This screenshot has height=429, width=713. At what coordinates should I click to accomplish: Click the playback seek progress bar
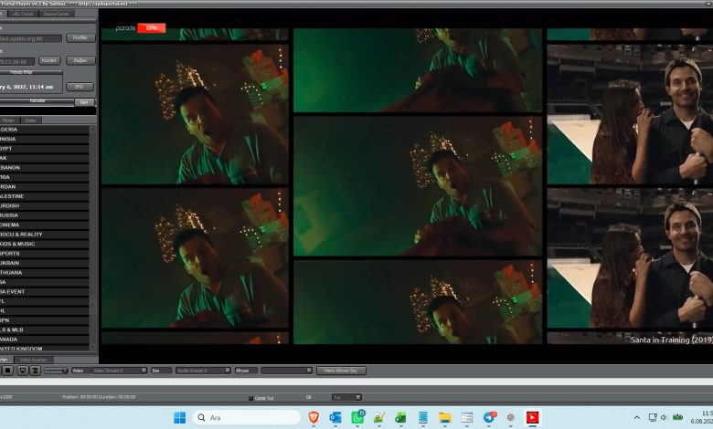[x=356, y=382]
